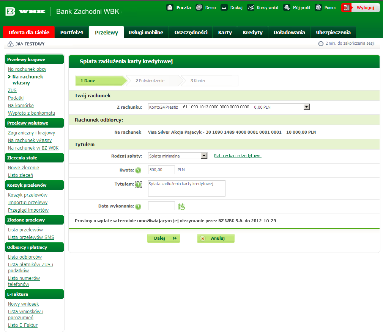The height and width of the screenshot is (334, 383).
Task: Open the calendar date picker icon
Action: coord(181,207)
